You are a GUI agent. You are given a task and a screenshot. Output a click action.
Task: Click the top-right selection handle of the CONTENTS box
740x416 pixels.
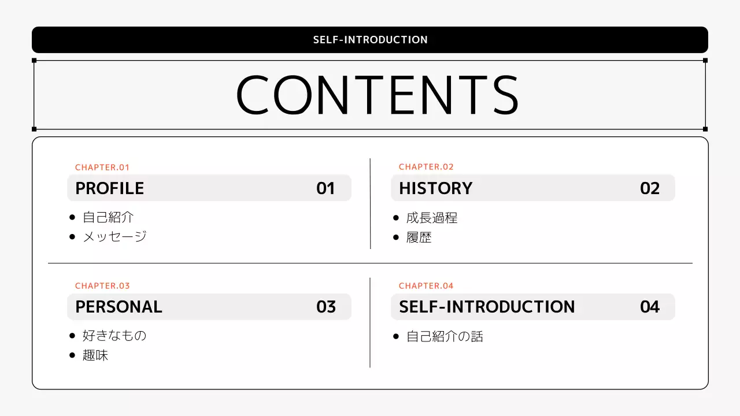tap(705, 60)
